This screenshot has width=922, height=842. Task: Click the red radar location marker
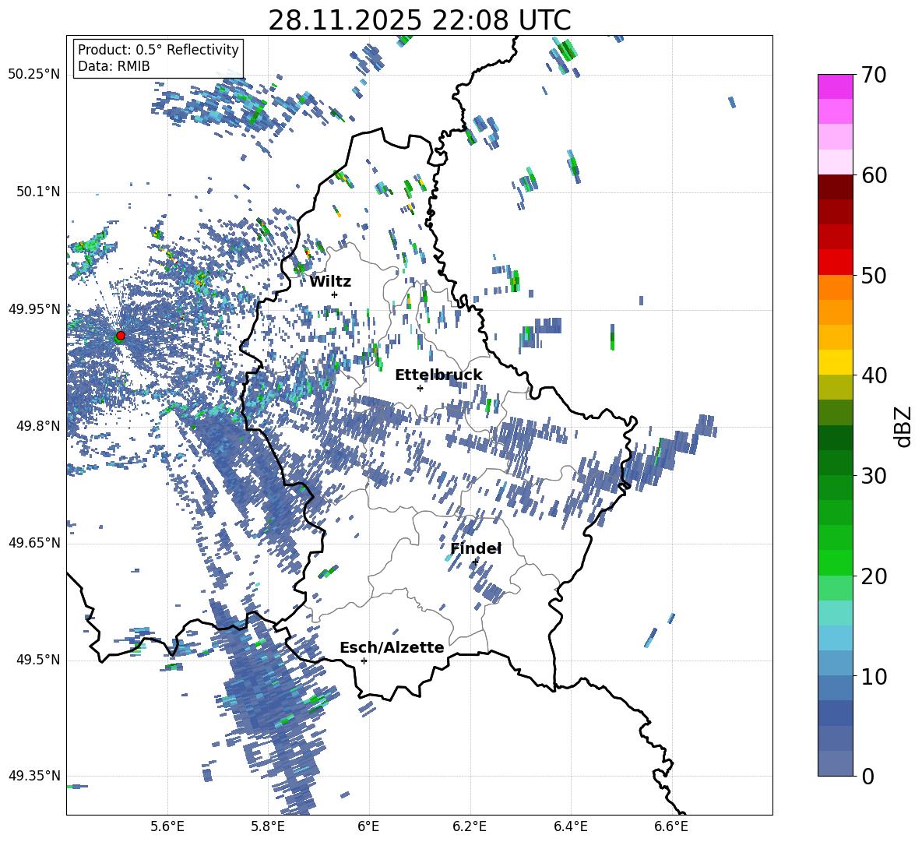[x=121, y=336]
